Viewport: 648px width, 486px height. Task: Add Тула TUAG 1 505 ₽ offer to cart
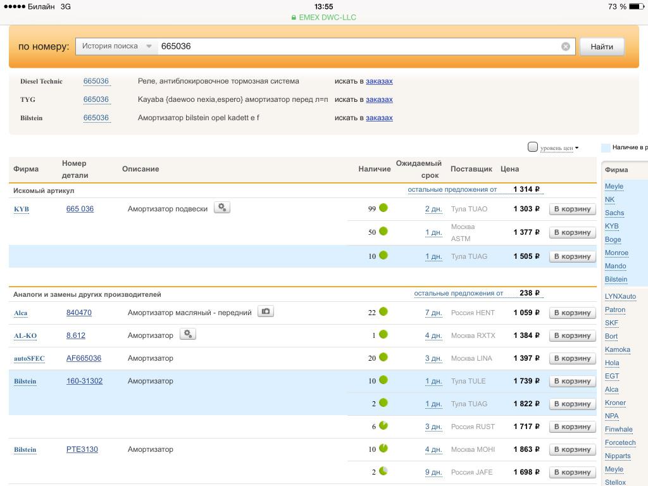point(572,257)
